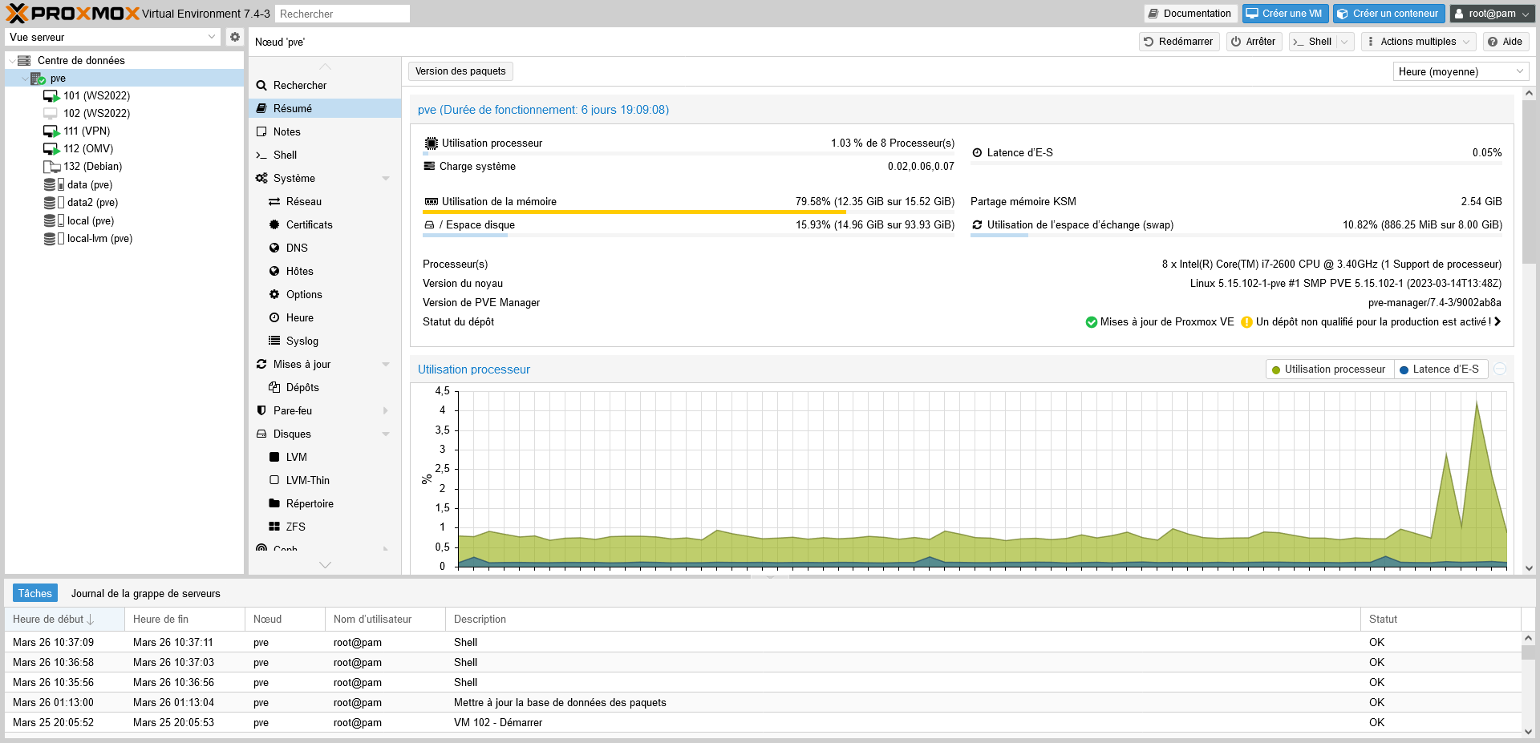The width and height of the screenshot is (1540, 743).
Task: Open the Dépôts repositories page
Action: [302, 388]
